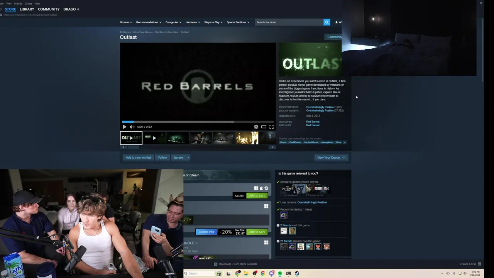Add the $14.99 Outlast to cart

[x=257, y=196]
